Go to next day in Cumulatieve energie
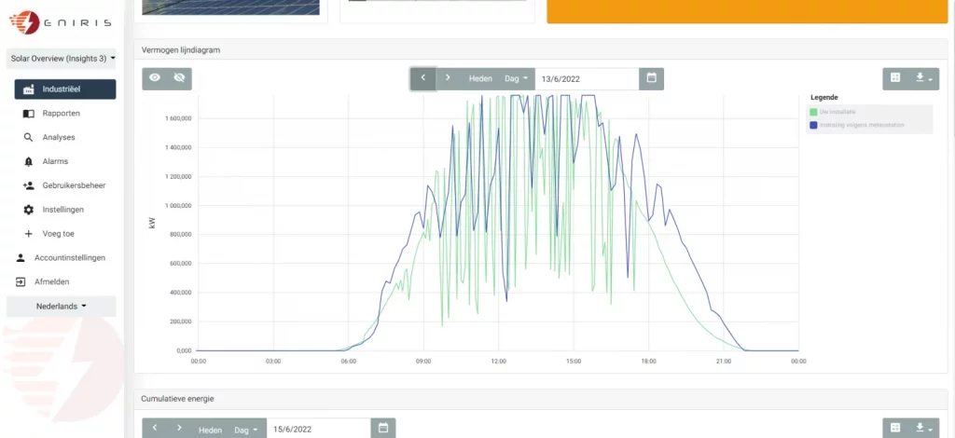Viewport: 955px width, 438px height. 179,429
